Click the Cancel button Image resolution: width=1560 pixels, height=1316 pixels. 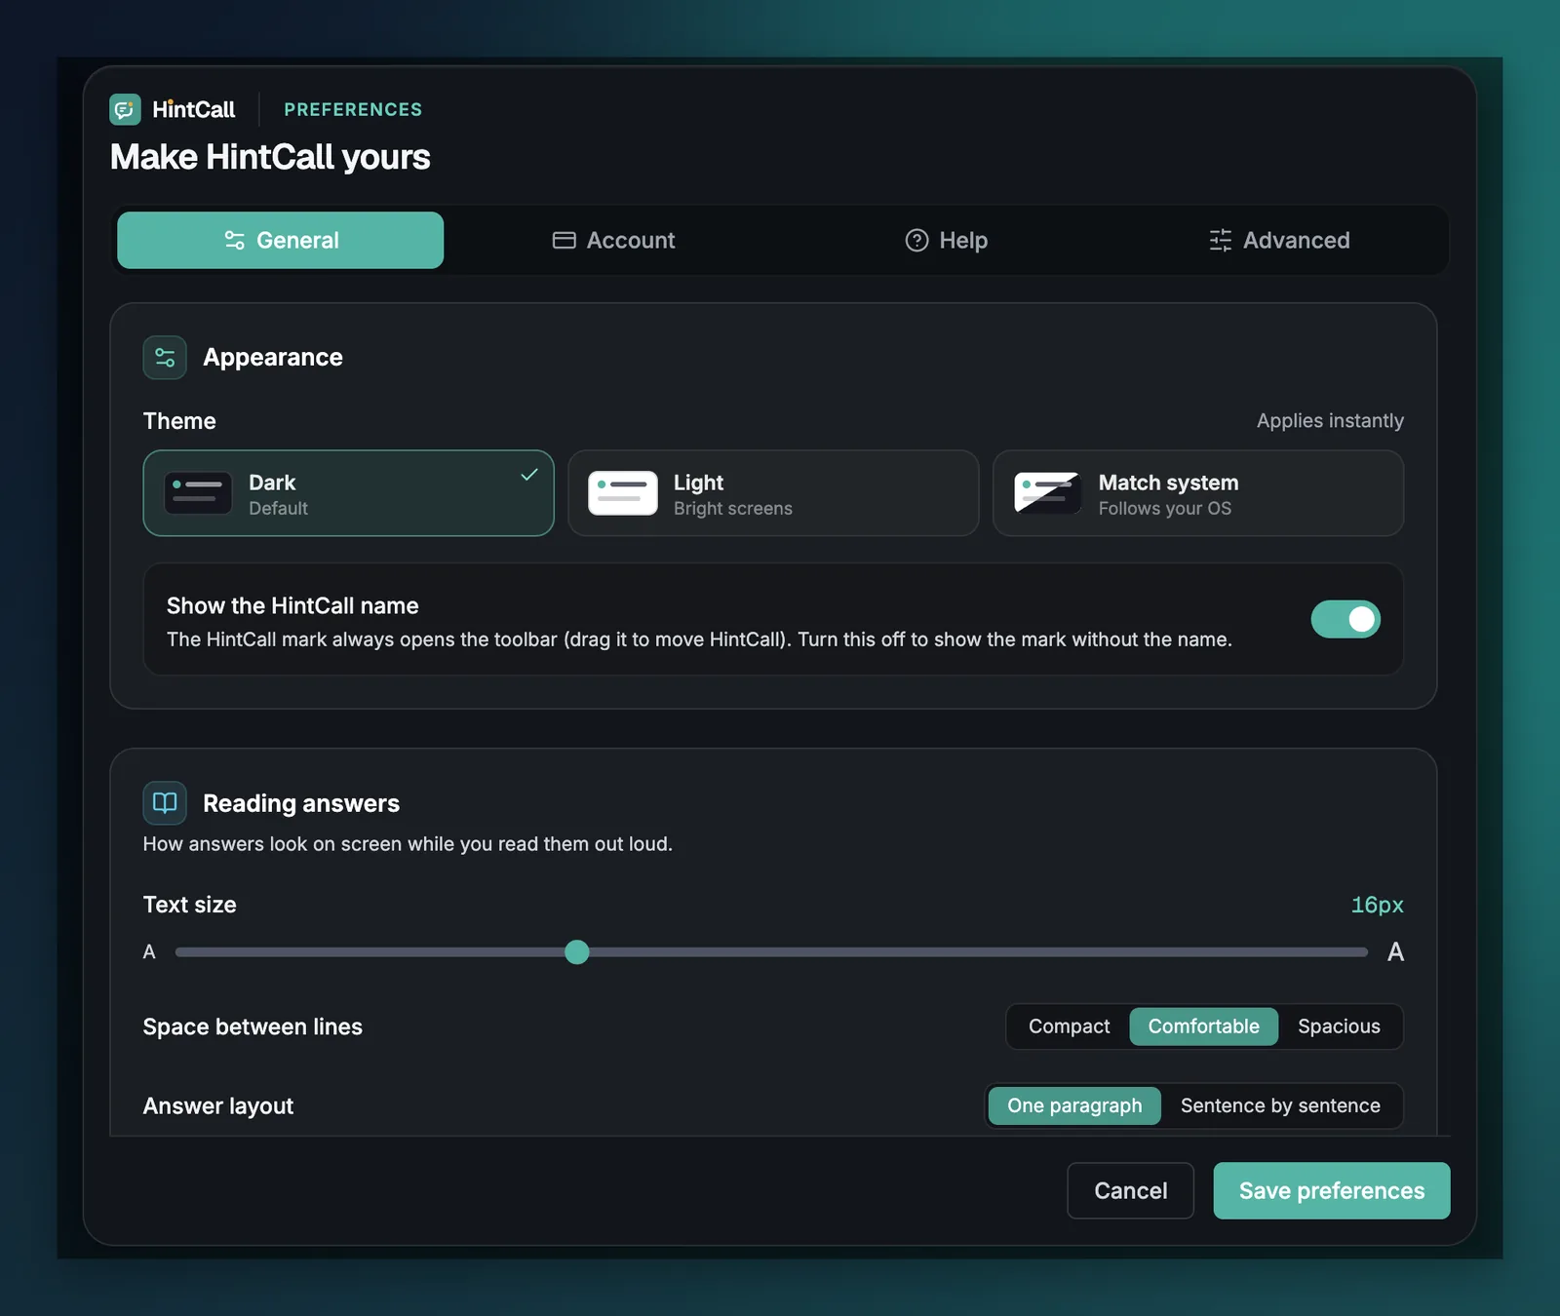1131,1190
